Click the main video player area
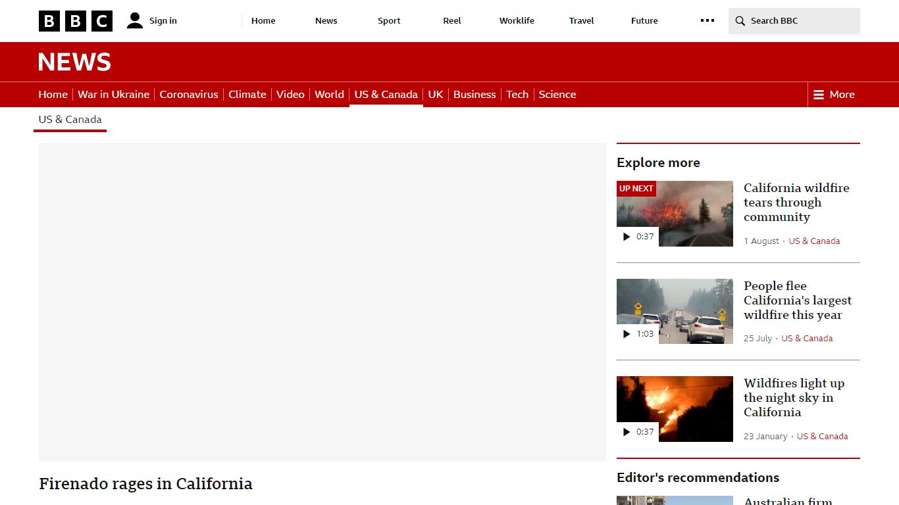899x505 pixels. coord(322,302)
